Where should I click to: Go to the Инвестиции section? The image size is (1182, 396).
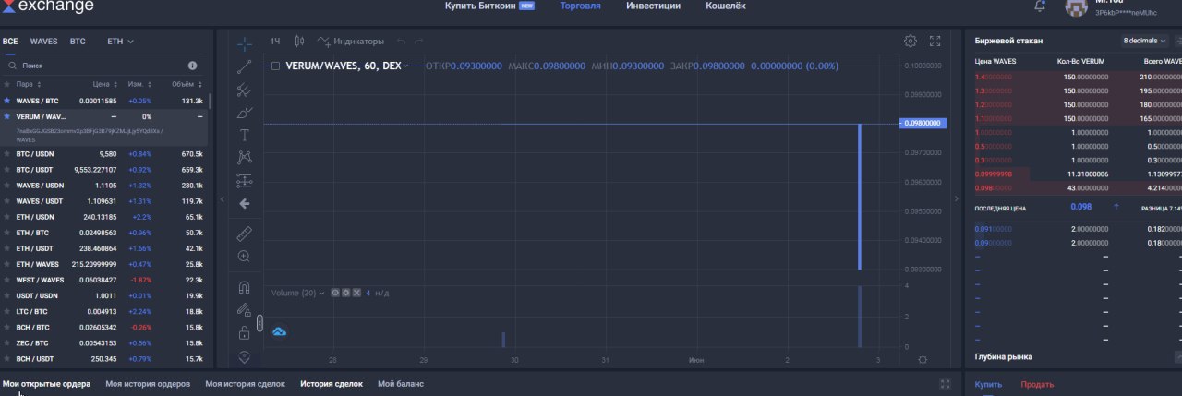(x=653, y=6)
